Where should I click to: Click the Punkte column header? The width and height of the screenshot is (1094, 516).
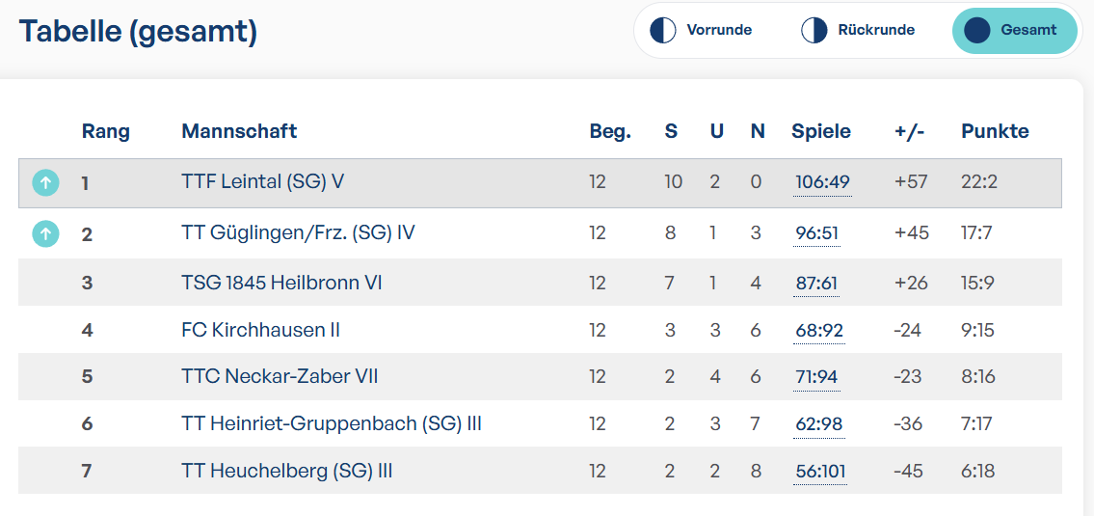coord(995,131)
